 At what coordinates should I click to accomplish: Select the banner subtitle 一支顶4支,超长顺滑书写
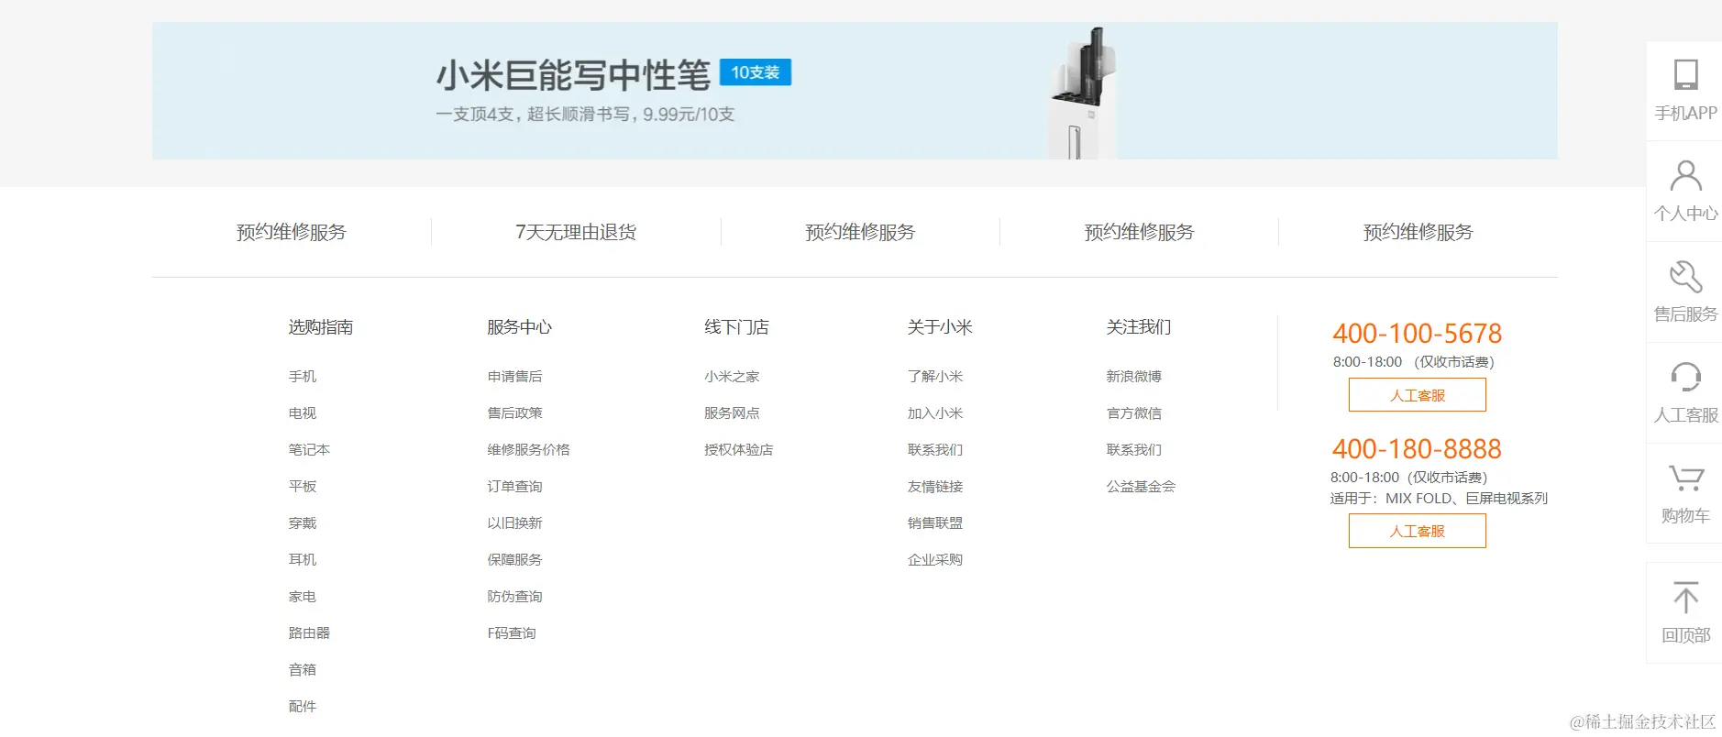(533, 115)
